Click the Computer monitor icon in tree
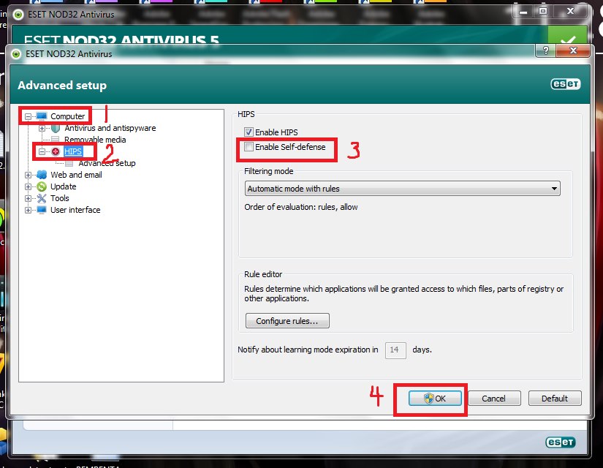This screenshot has height=468, width=603. [42, 116]
